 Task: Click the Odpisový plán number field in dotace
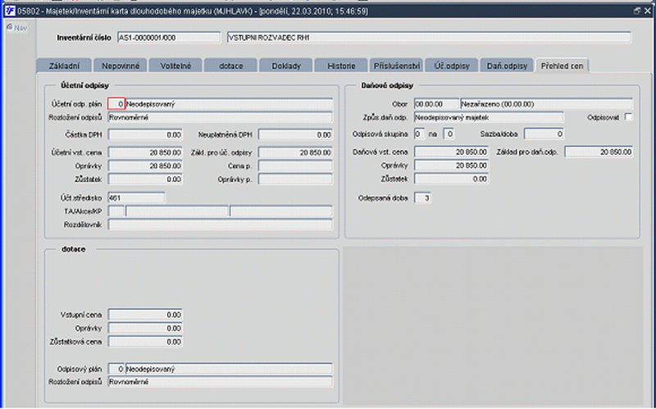point(116,369)
